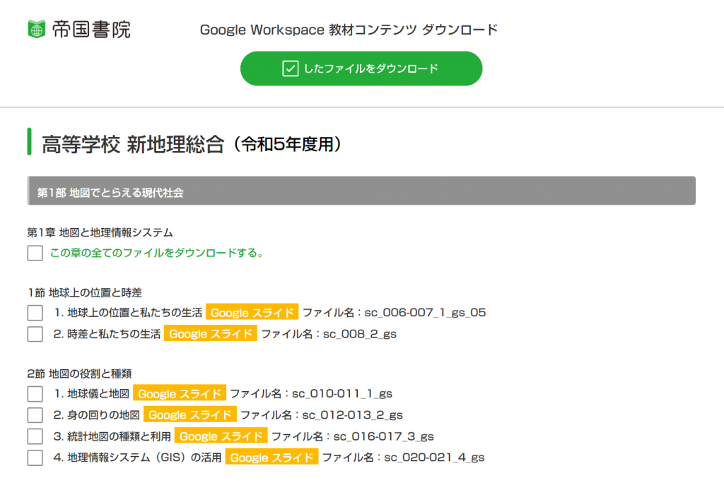The width and height of the screenshot is (724, 490).
Task: Check box for 地理情報システム（GIS）の活用
Action: 35,458
